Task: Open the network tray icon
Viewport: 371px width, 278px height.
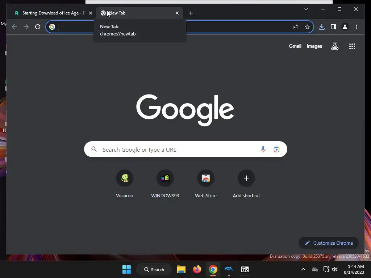Action: coord(326,269)
